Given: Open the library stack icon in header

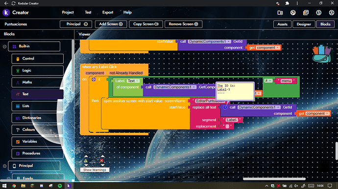Looking at the screenshot, I should (306, 13).
